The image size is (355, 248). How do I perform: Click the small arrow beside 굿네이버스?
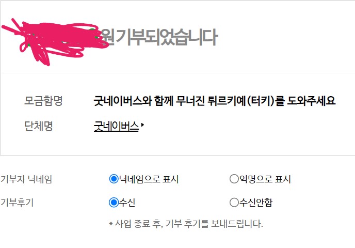point(142,125)
